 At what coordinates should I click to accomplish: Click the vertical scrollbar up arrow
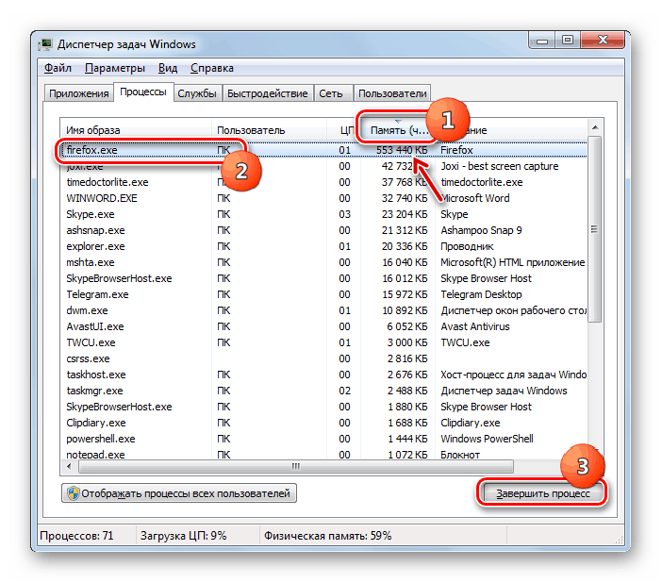pyautogui.click(x=595, y=127)
